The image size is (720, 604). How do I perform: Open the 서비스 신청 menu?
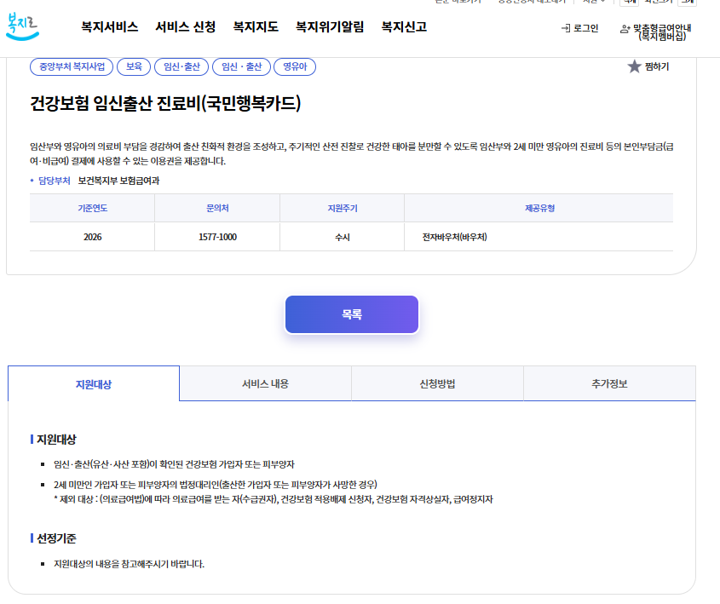tap(186, 27)
